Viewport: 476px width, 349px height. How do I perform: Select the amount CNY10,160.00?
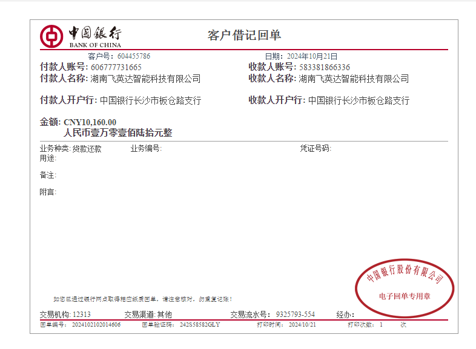tap(90, 122)
